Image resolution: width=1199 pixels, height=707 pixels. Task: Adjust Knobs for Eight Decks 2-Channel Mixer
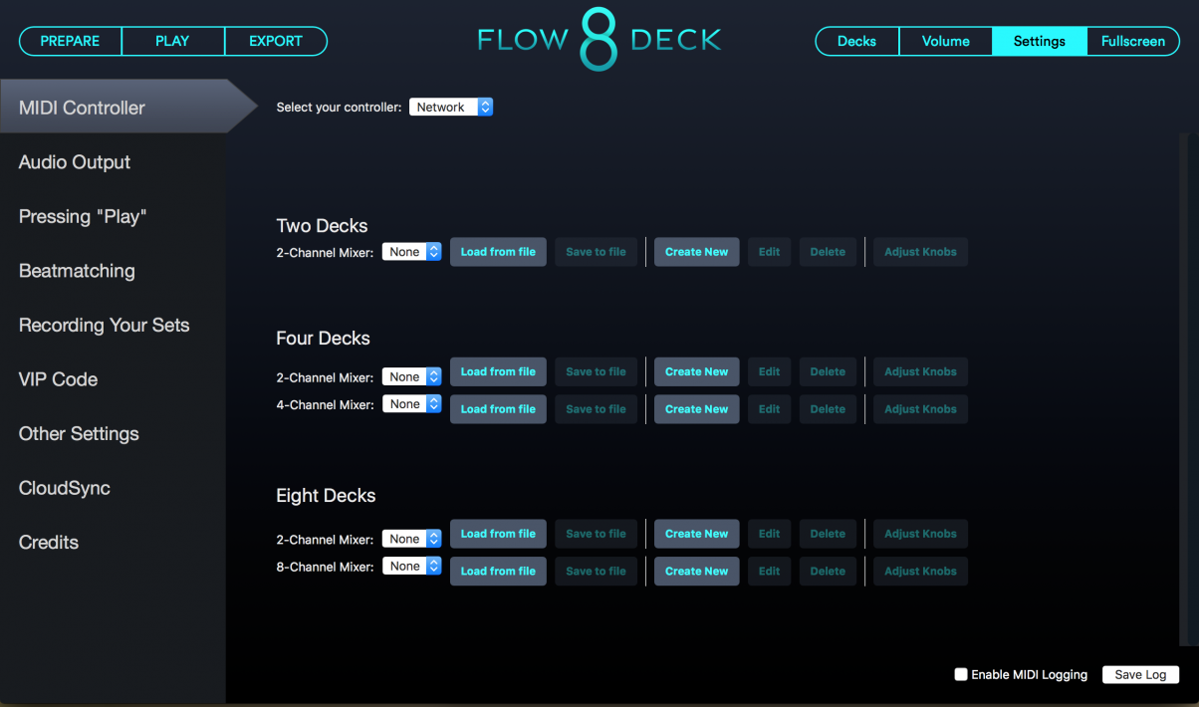click(920, 534)
